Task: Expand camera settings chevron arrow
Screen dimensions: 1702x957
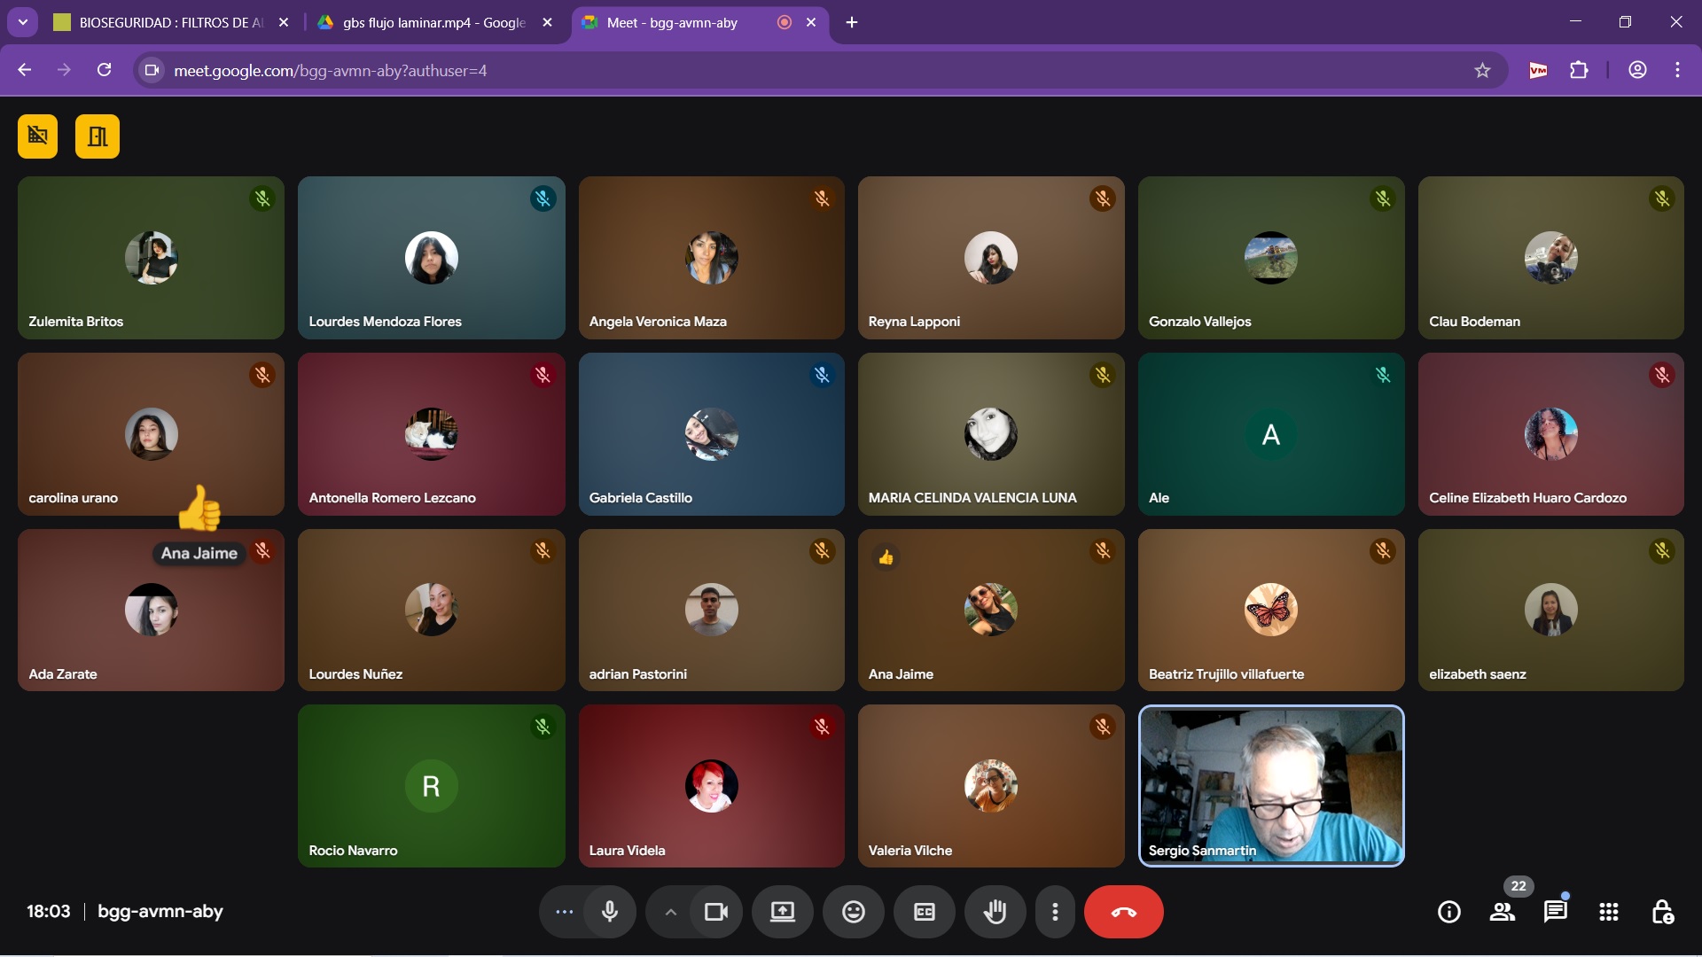Action: 670,912
